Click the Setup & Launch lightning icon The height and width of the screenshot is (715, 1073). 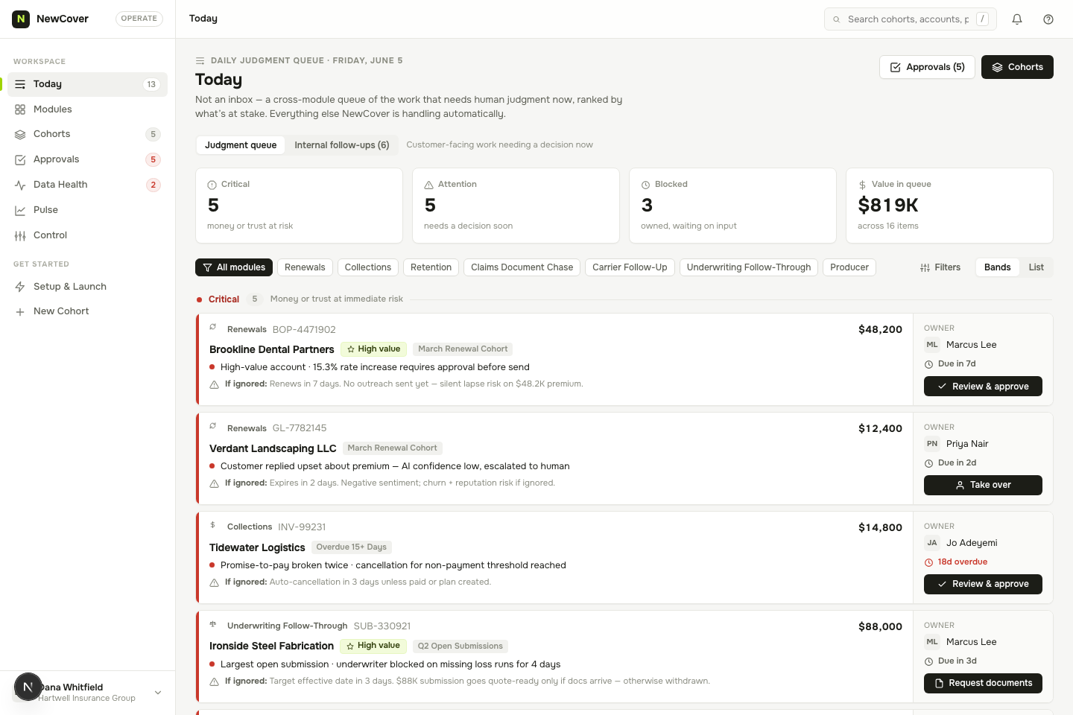coord(20,287)
